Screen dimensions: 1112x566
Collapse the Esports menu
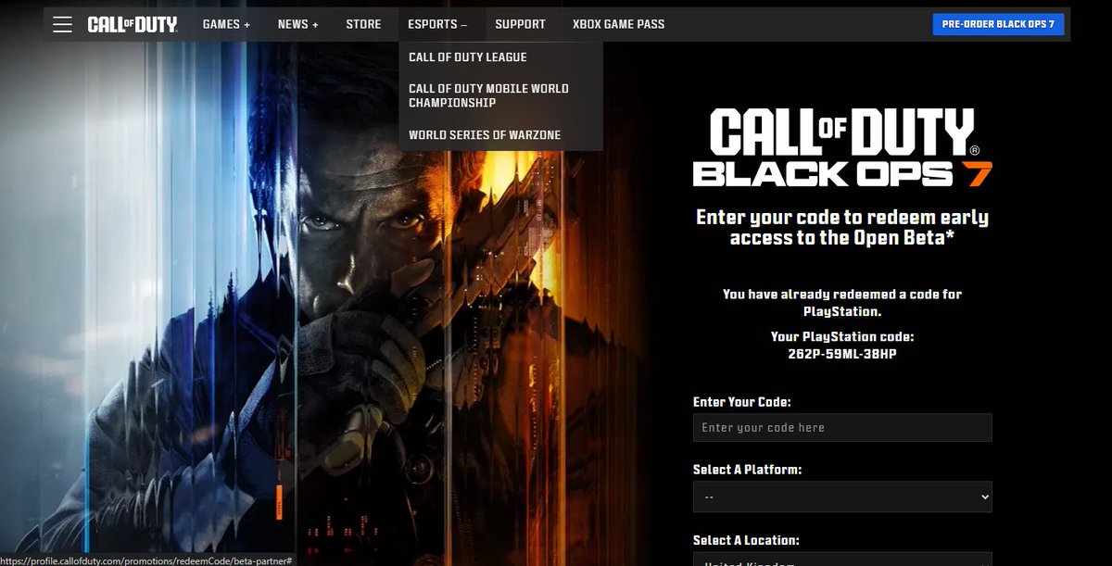click(x=437, y=24)
